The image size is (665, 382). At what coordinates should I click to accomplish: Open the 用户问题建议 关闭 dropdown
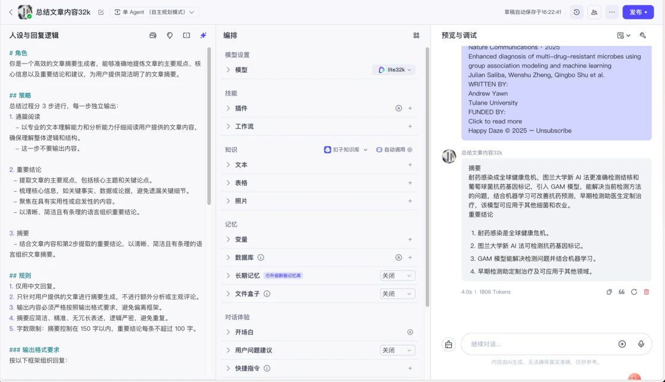click(x=397, y=351)
